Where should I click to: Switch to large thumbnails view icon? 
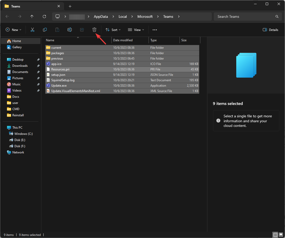click(x=281, y=235)
